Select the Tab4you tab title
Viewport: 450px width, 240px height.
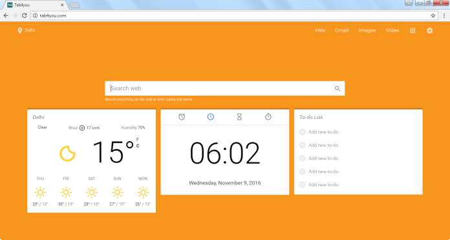click(22, 5)
